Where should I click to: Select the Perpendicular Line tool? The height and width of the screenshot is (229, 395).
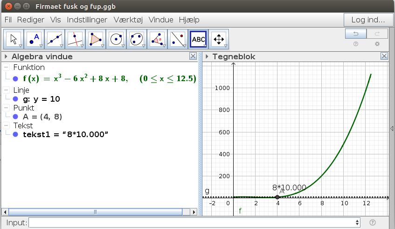[x=75, y=39]
